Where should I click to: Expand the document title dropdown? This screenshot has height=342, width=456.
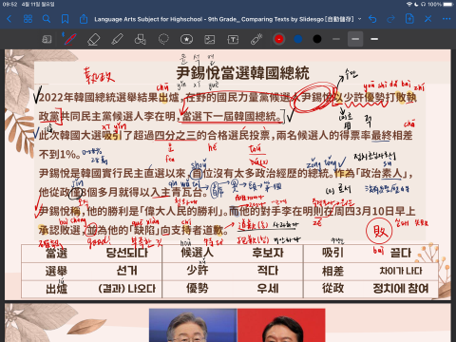click(x=360, y=19)
